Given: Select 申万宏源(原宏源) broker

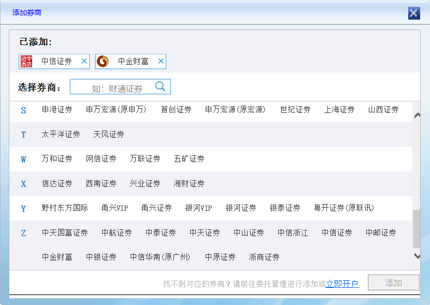Looking at the screenshot, I should click(x=235, y=110).
